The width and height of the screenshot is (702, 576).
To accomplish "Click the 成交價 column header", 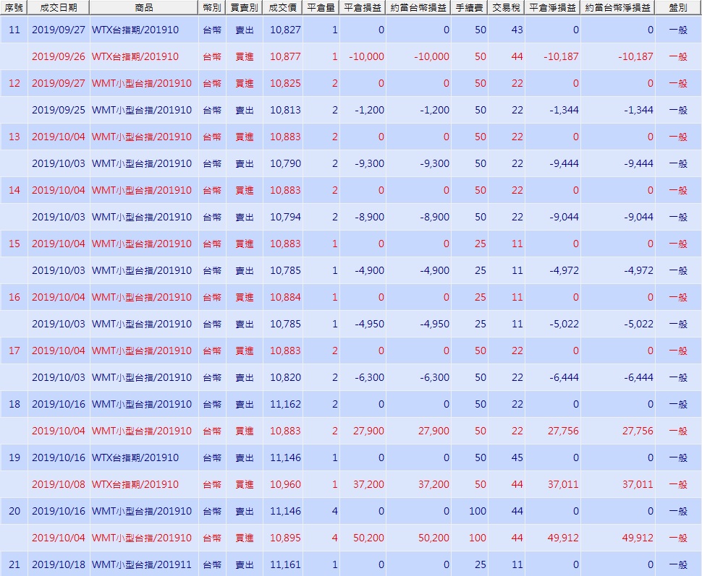I will coord(282,8).
